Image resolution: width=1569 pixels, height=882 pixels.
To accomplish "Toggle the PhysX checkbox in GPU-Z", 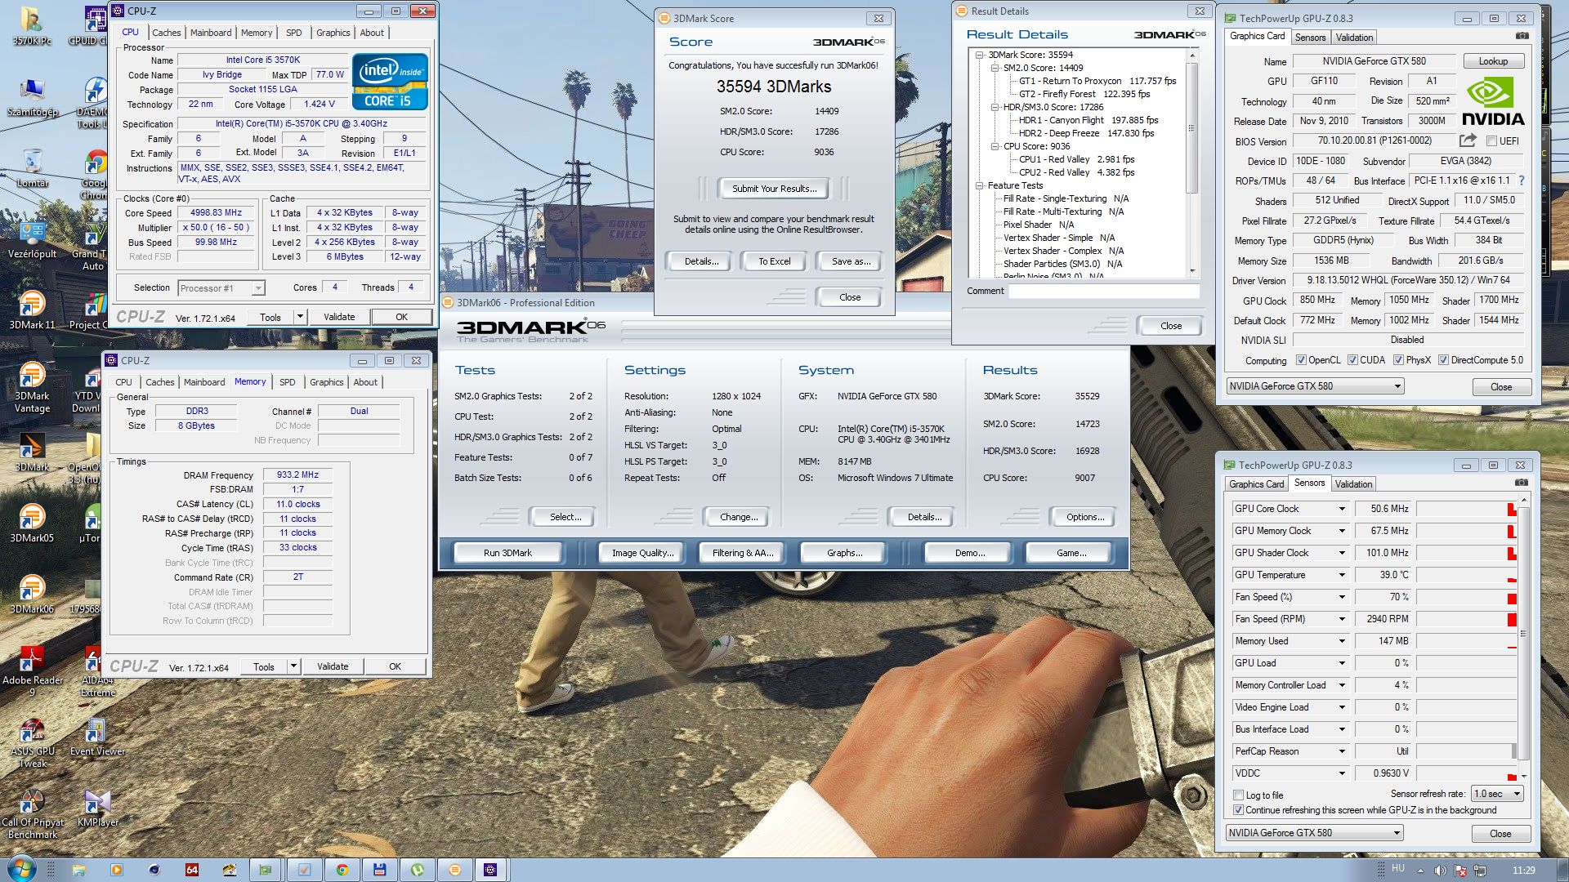I will [x=1398, y=360].
